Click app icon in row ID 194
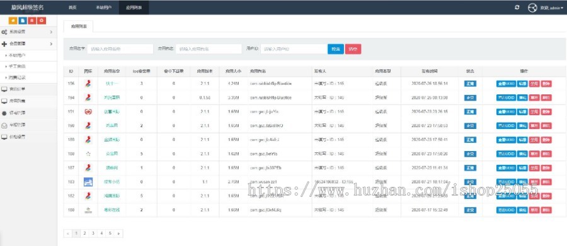This screenshot has width=567, height=246. coord(88,98)
